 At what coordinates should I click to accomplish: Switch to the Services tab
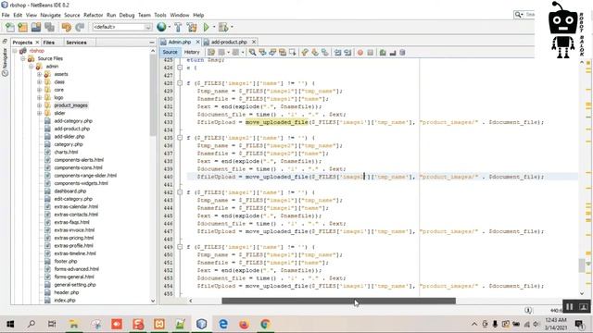pyautogui.click(x=76, y=43)
